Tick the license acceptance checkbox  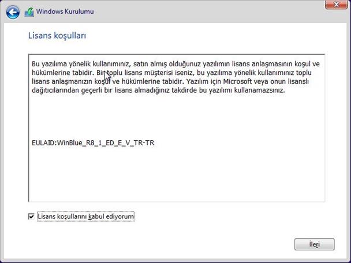coord(31,217)
